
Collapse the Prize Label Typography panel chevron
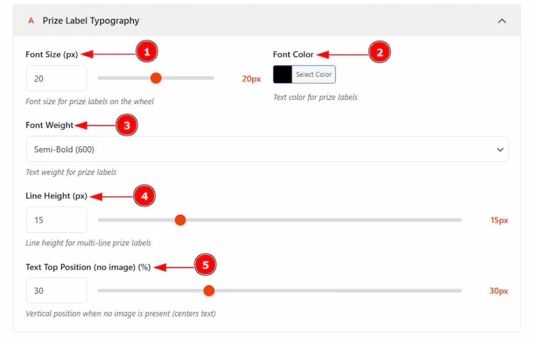coord(502,21)
